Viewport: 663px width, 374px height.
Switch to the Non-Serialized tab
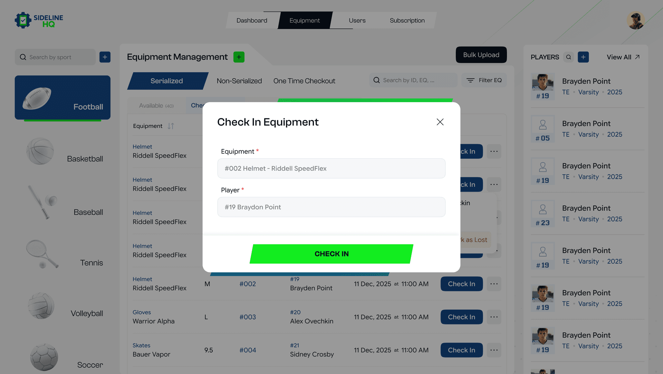(x=239, y=81)
